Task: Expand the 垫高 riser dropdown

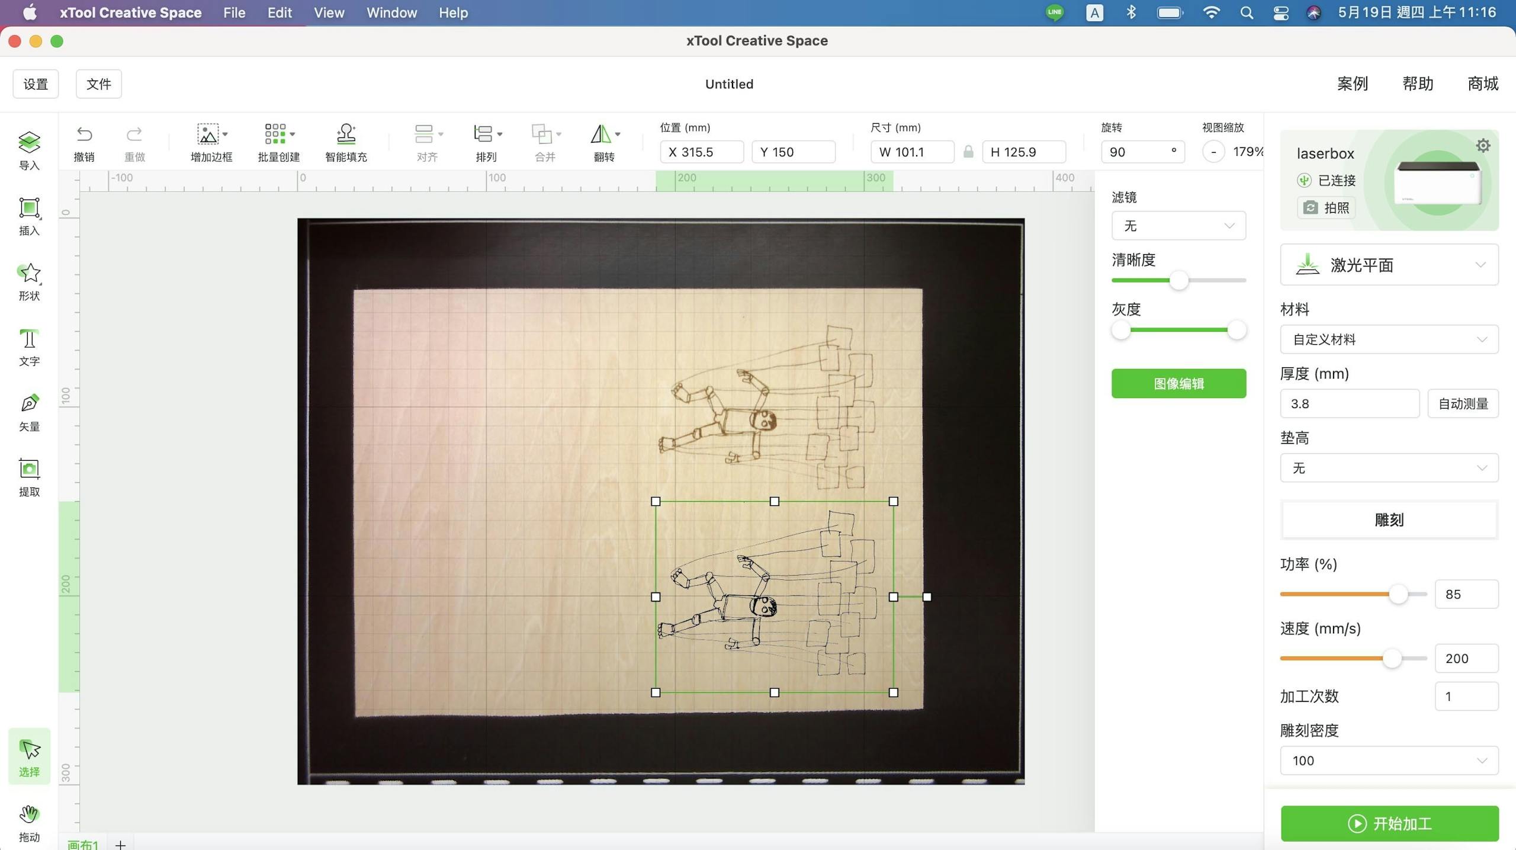Action: pyautogui.click(x=1389, y=468)
